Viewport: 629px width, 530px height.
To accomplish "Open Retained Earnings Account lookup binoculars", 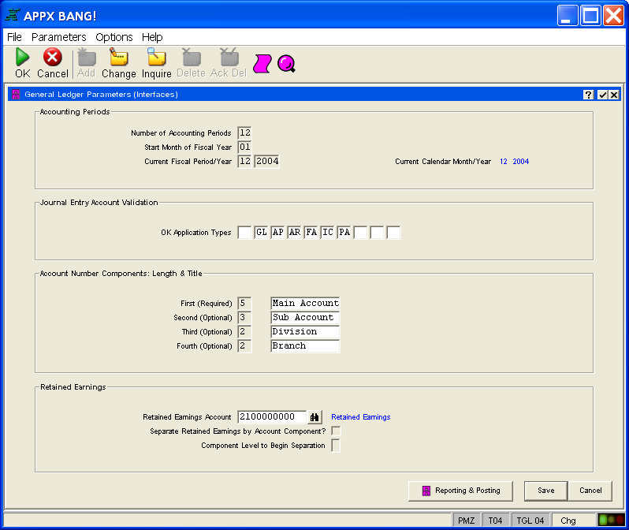I will (x=315, y=416).
